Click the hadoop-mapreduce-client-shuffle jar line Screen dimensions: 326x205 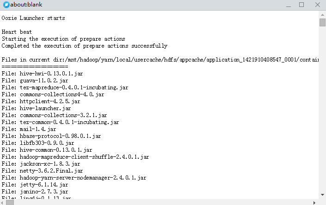coord(75,157)
